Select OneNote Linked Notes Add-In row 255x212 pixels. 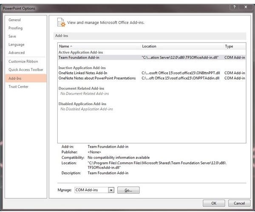click(152, 73)
